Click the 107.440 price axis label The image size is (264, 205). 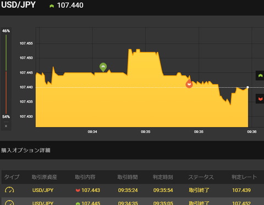point(26,87)
